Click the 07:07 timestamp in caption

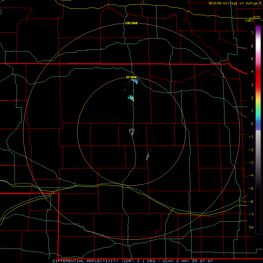[x=207, y=261]
